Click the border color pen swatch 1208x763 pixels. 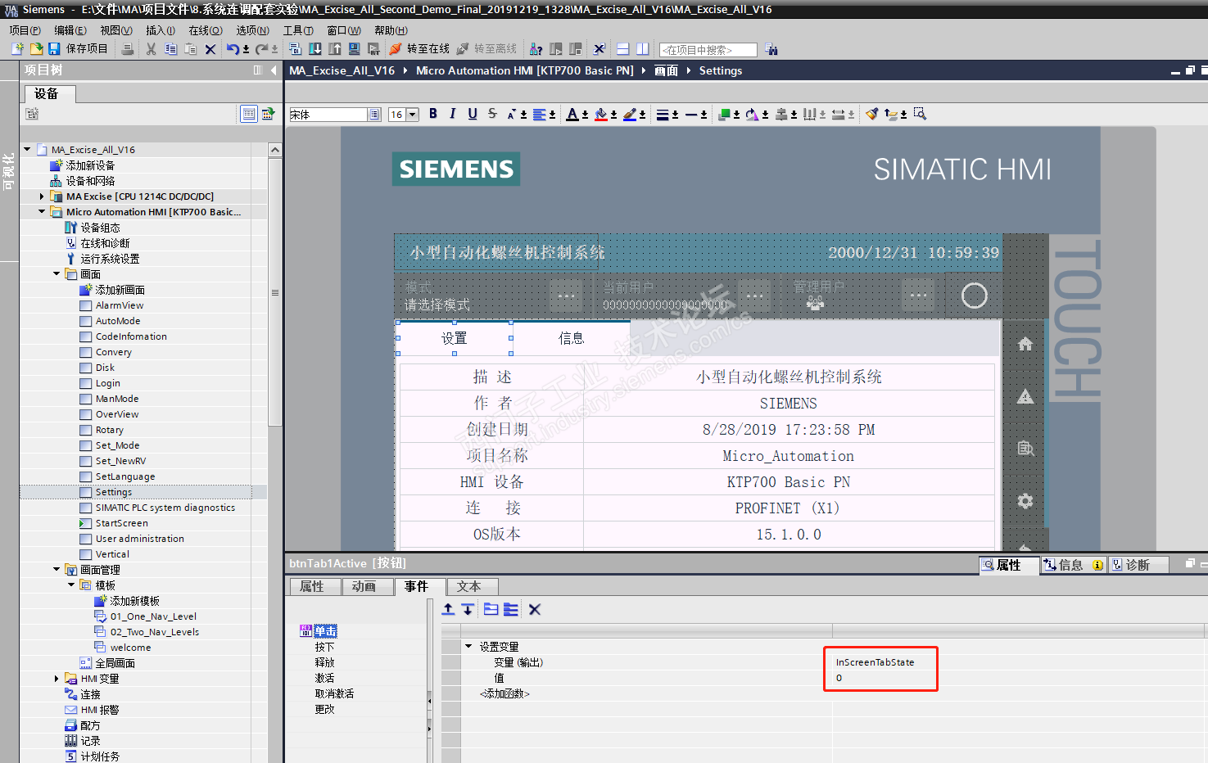(x=630, y=114)
